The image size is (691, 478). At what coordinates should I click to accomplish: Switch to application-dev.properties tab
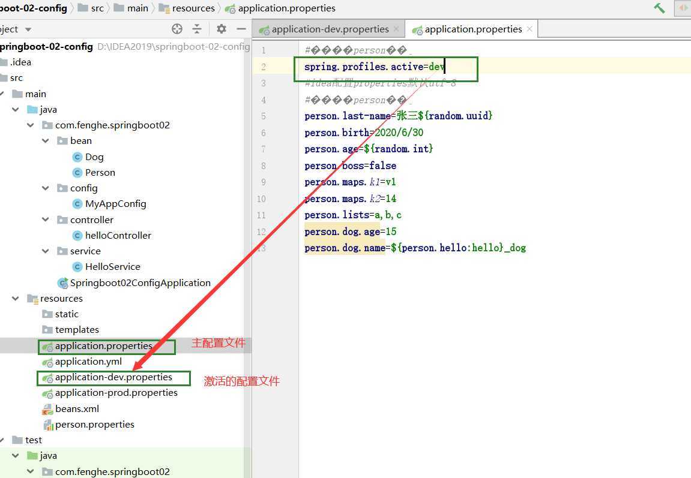click(x=330, y=29)
